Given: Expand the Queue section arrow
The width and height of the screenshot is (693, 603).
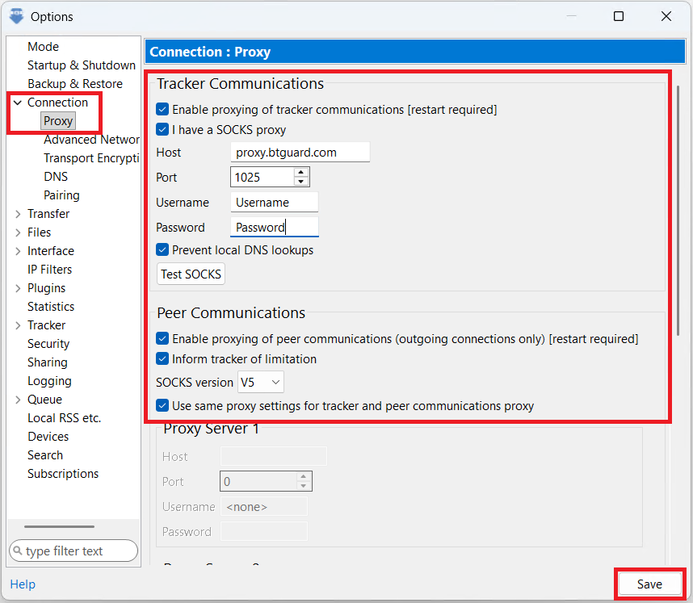Looking at the screenshot, I should click(x=18, y=400).
